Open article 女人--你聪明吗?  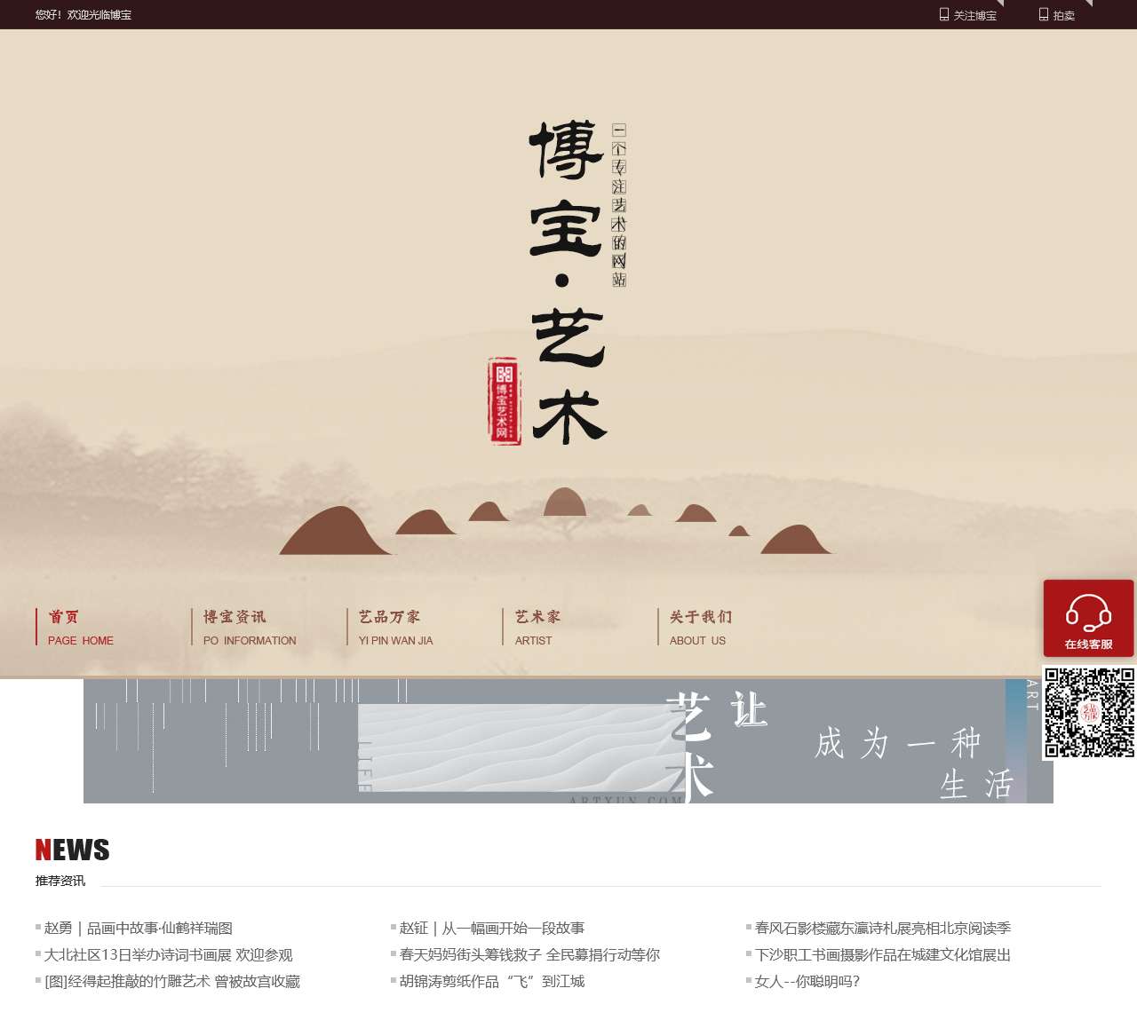click(807, 981)
